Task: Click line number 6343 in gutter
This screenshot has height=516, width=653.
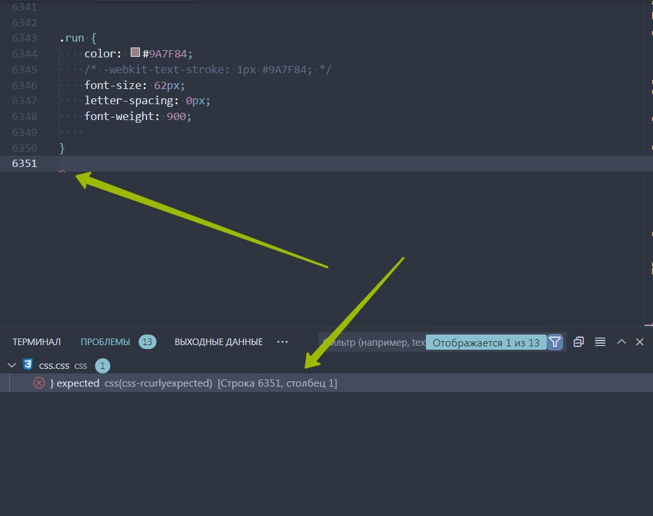Action: point(24,38)
